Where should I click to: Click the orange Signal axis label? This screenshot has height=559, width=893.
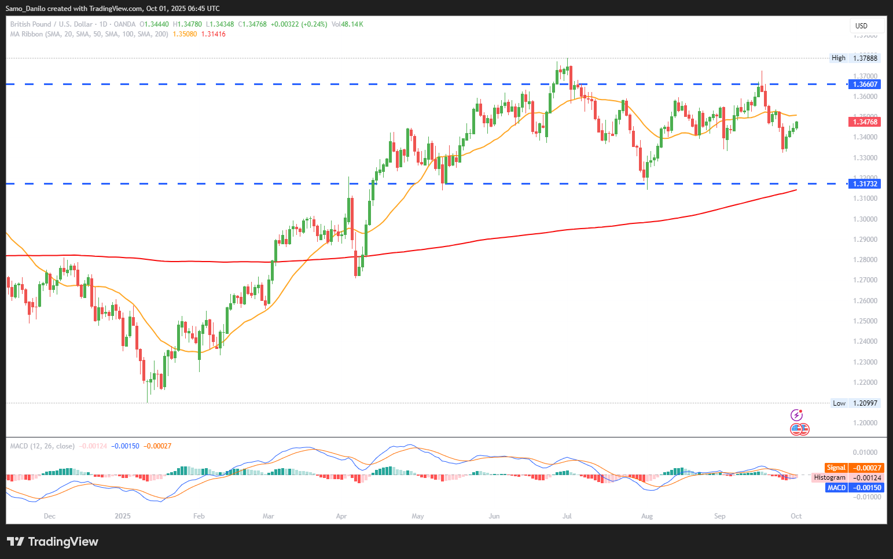[836, 468]
